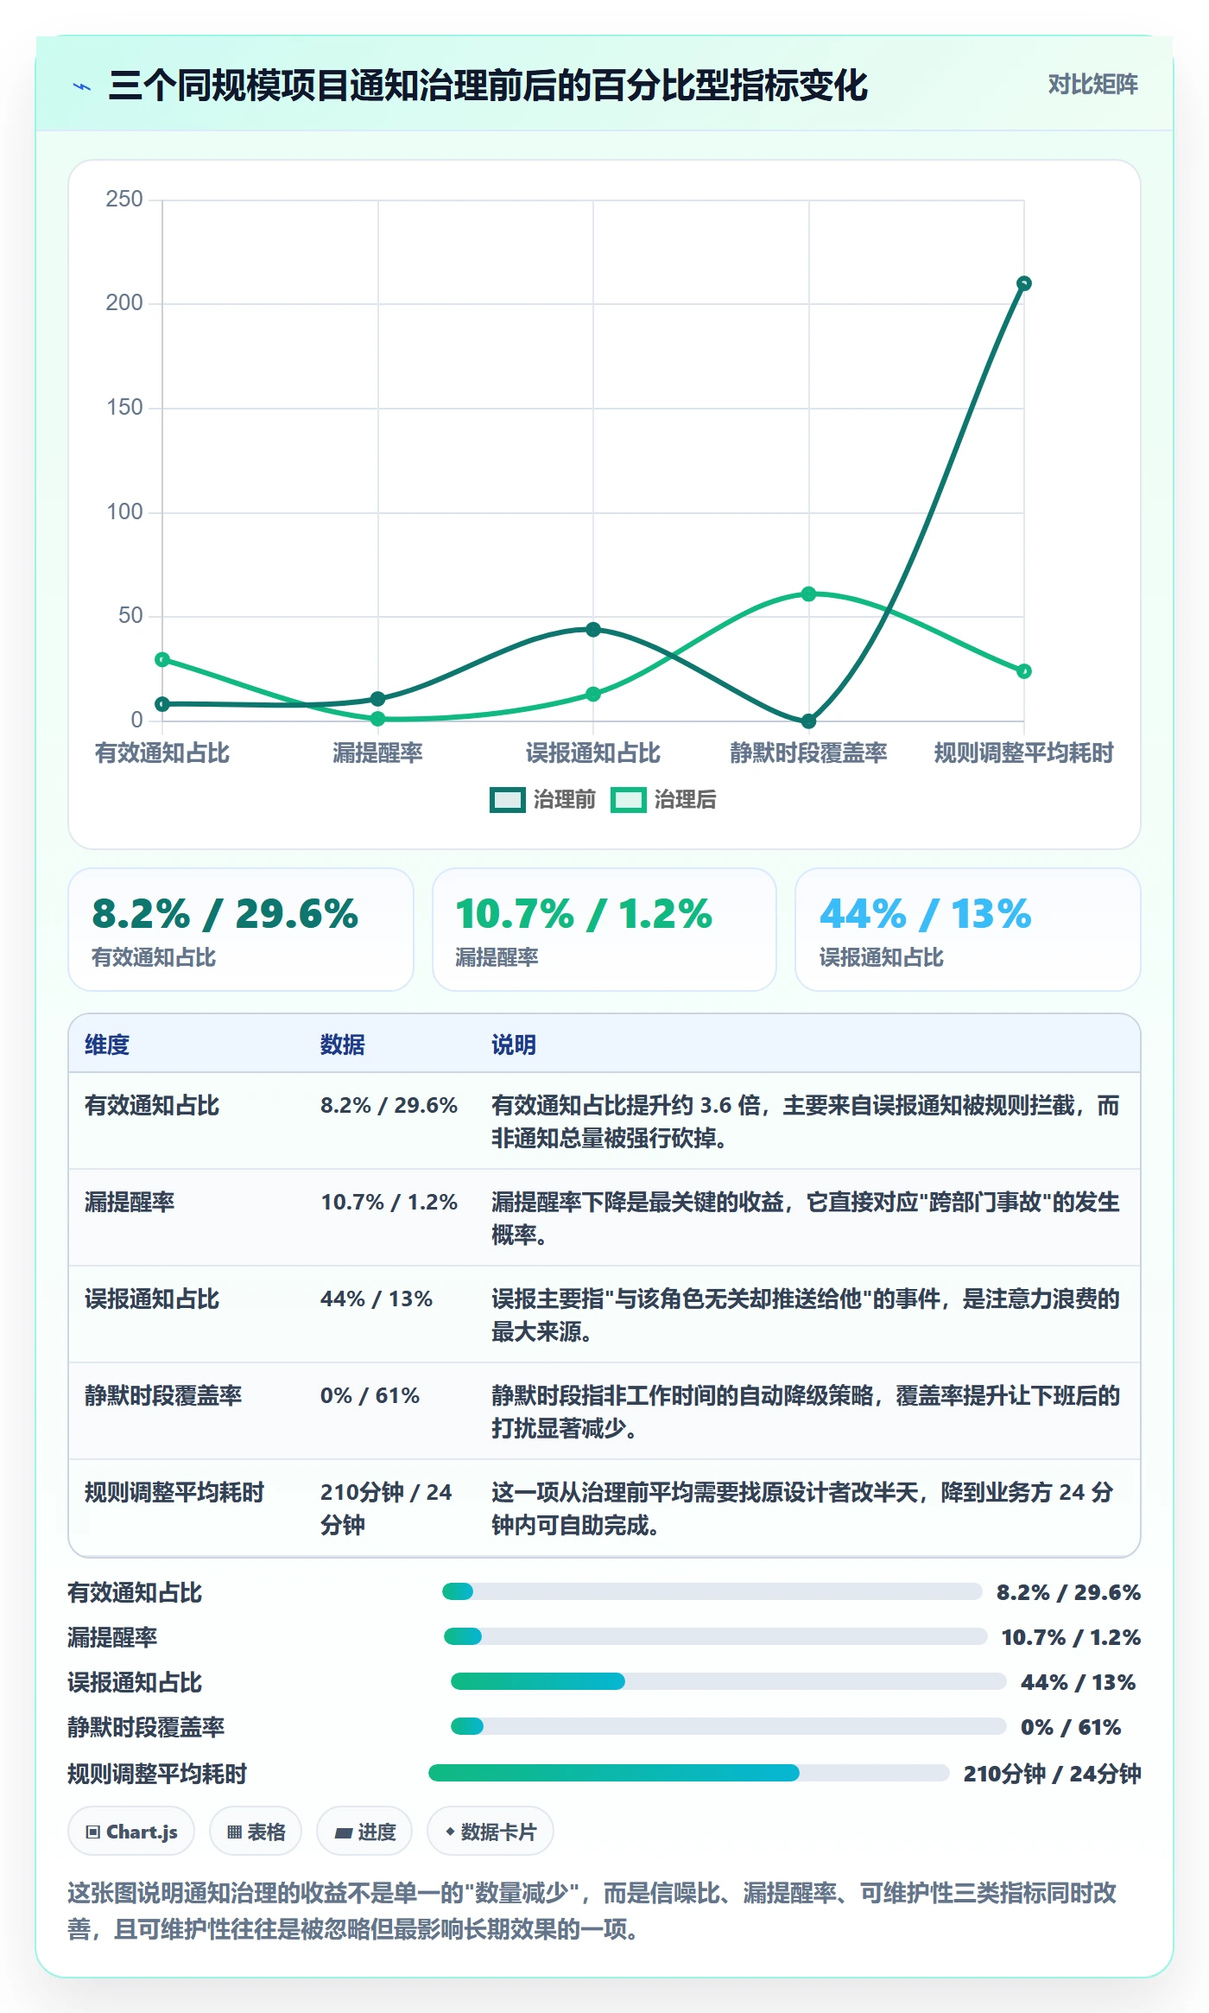The image size is (1209, 2013).
Task: Click the 有效通知占比 table row label
Action: [x=152, y=1105]
